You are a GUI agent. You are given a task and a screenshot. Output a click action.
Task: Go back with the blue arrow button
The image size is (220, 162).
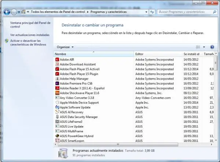tap(7, 12)
